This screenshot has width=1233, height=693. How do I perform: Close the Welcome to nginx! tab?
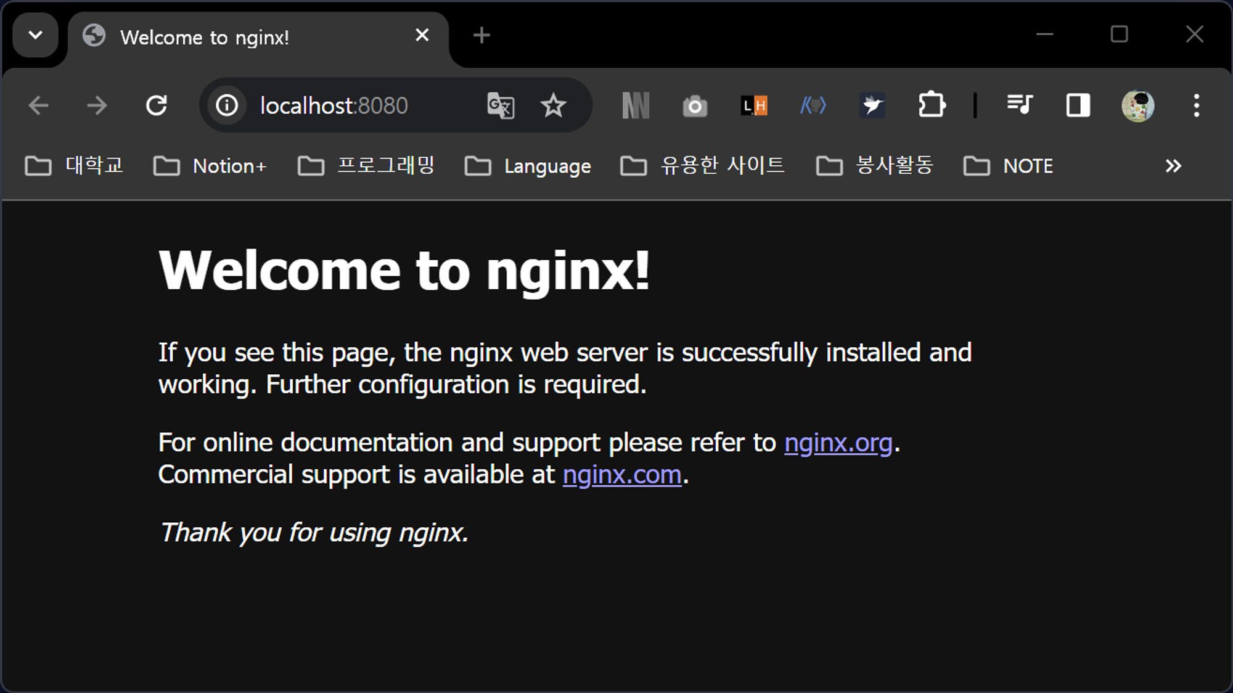click(x=422, y=35)
